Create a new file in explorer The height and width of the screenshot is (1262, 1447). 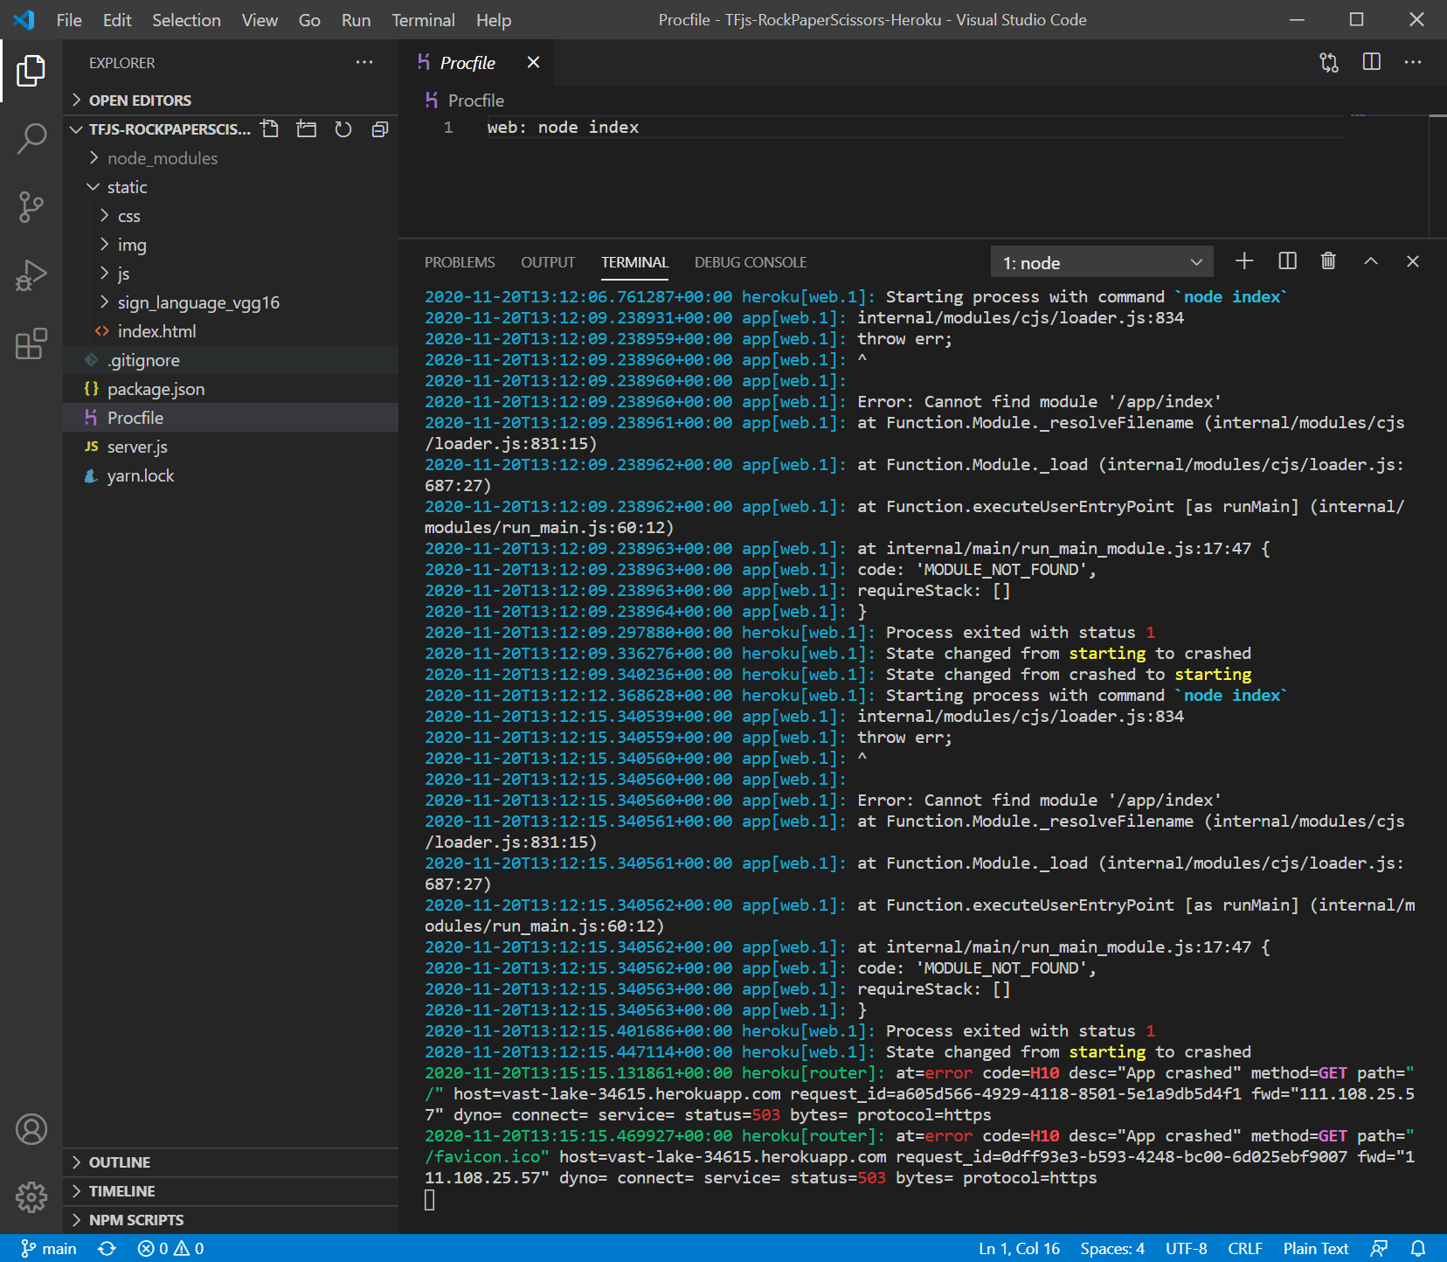(270, 129)
